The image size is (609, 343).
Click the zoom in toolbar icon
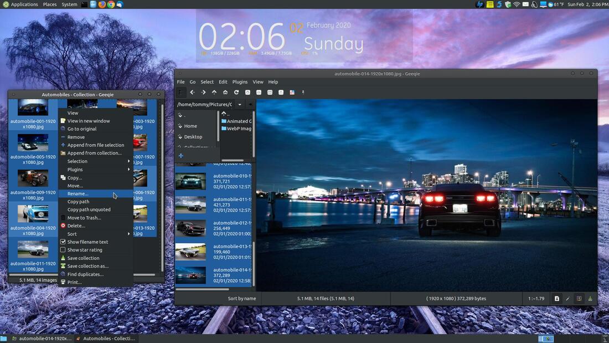pyautogui.click(x=247, y=93)
